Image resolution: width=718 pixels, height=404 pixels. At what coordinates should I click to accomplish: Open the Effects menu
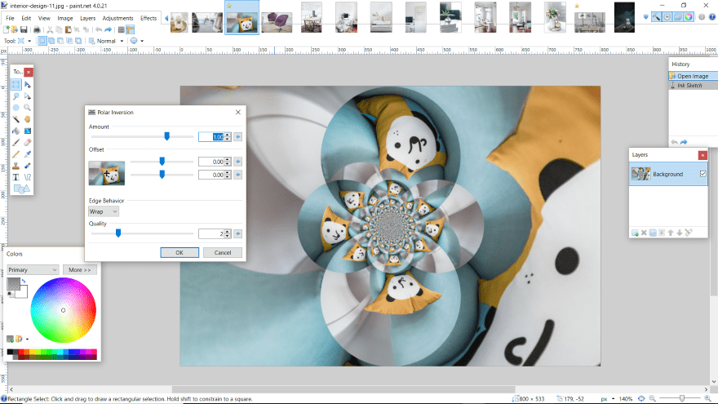coord(148,17)
